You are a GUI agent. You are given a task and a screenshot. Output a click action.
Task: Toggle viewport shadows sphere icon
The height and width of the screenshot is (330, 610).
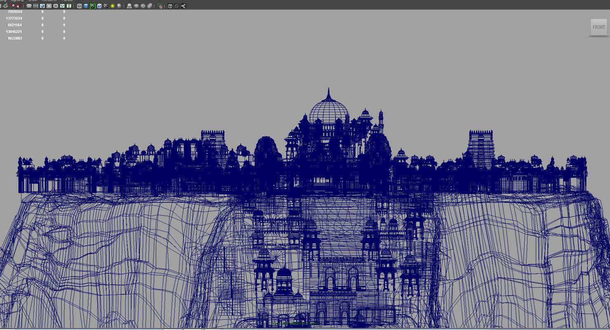click(x=119, y=6)
